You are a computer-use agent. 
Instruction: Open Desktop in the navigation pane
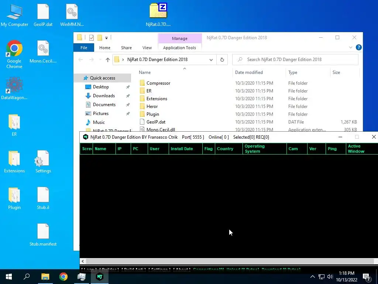click(x=101, y=87)
